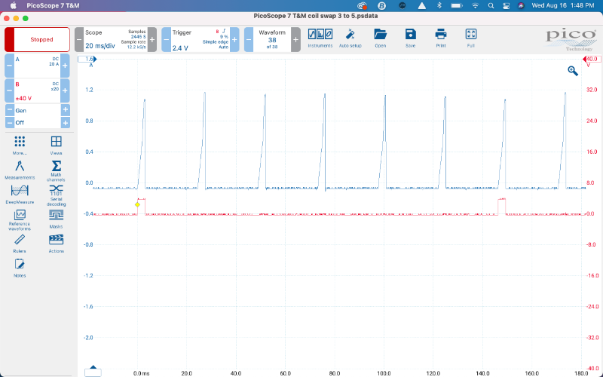Open Serial decoding
603x377 pixels.
[56, 195]
